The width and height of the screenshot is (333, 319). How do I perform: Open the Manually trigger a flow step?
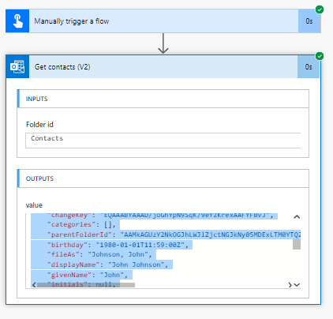[163, 21]
